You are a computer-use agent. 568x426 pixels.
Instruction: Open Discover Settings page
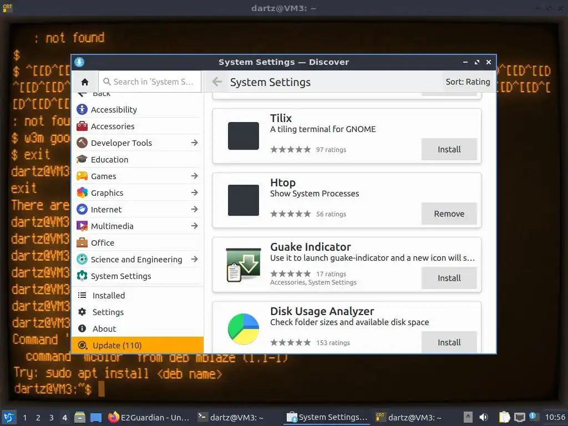point(138,312)
